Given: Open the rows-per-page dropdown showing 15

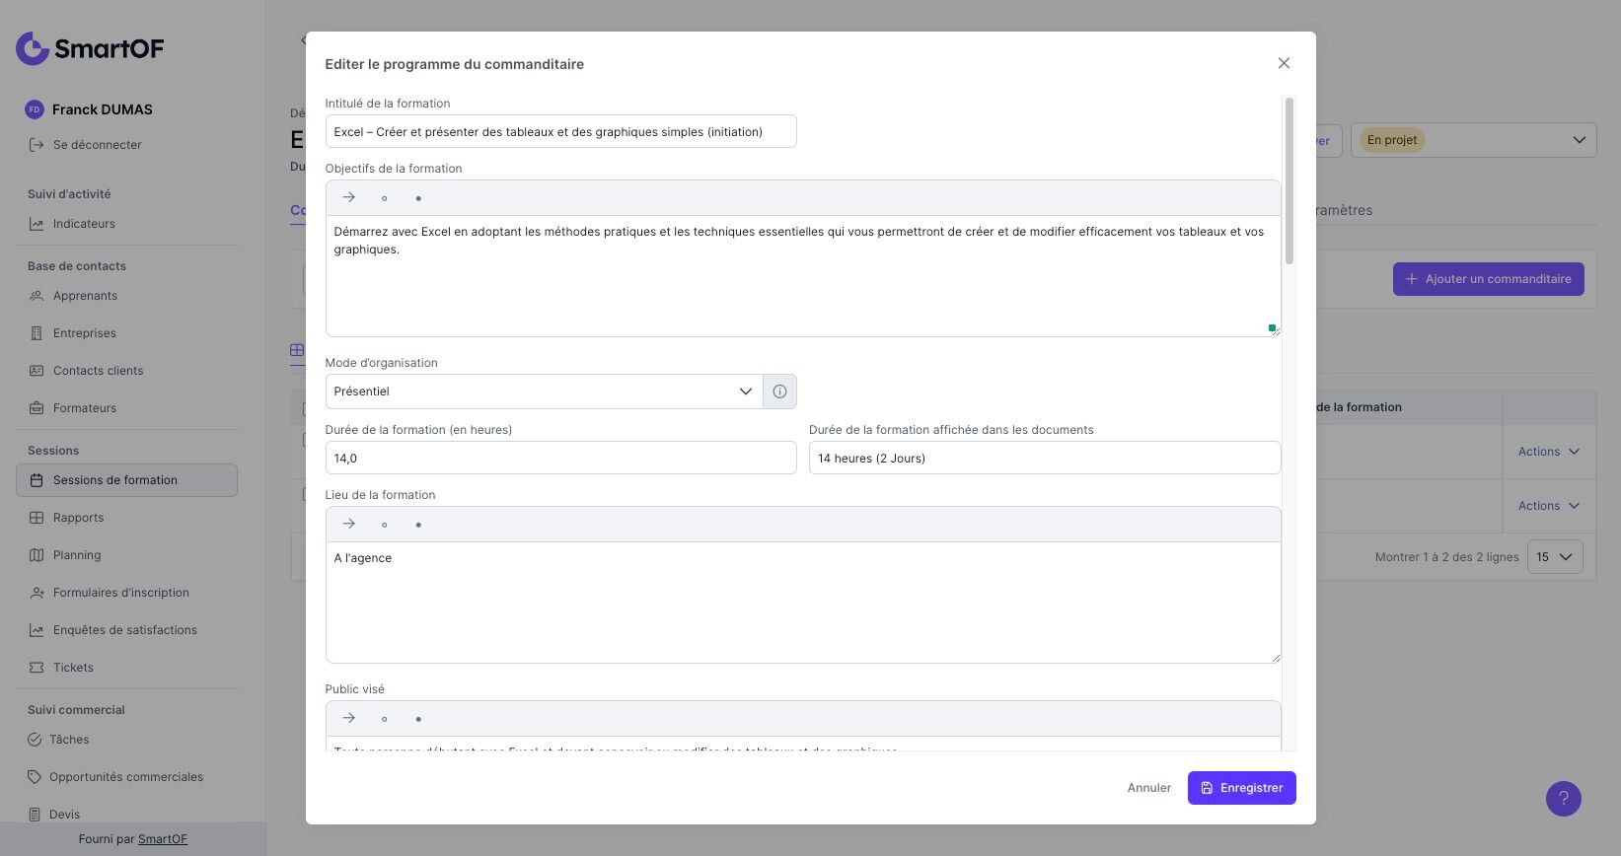Looking at the screenshot, I should [x=1554, y=557].
